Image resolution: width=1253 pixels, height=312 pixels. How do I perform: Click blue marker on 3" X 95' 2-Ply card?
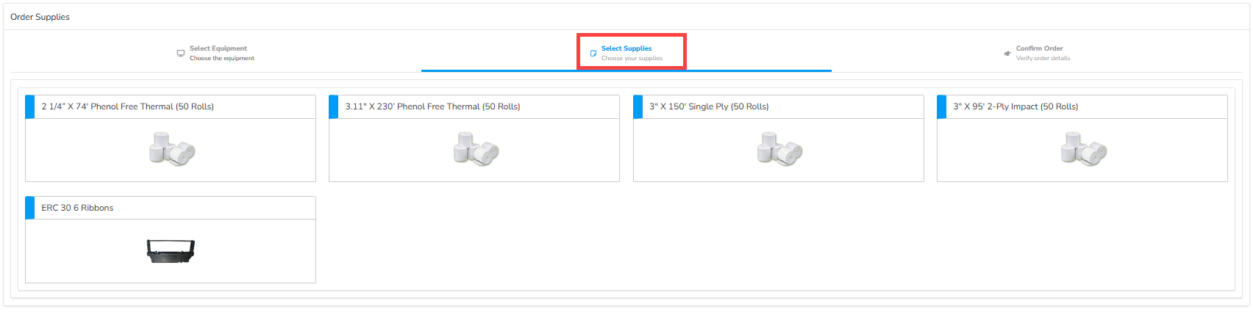click(942, 106)
